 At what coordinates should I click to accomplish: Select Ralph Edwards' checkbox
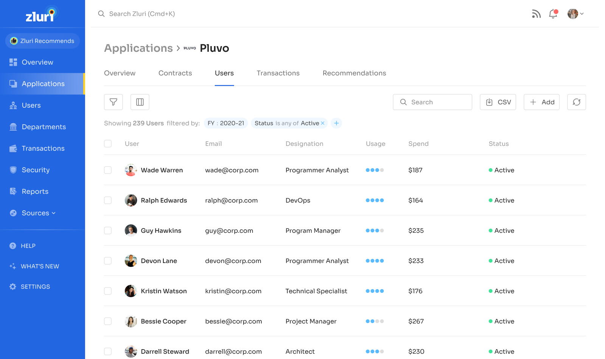click(x=108, y=200)
